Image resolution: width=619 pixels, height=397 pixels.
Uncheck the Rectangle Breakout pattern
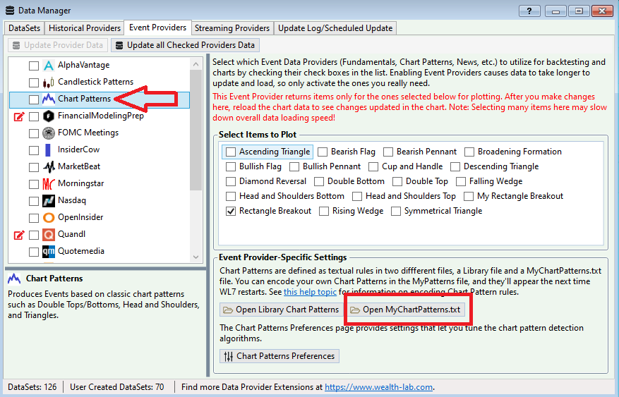(x=231, y=212)
